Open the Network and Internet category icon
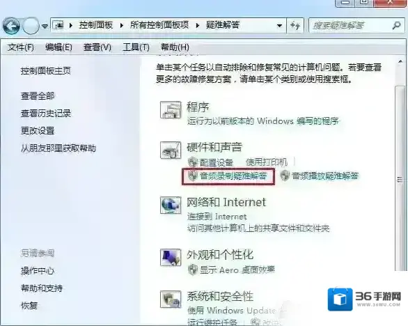The height and width of the screenshot is (326, 408). pyautogui.click(x=171, y=205)
